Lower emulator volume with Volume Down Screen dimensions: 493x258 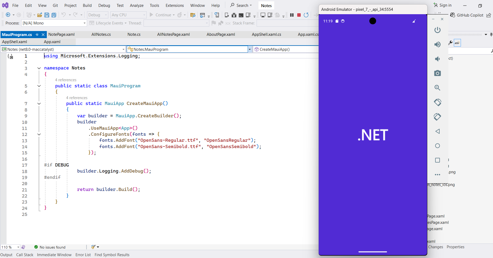[438, 59]
